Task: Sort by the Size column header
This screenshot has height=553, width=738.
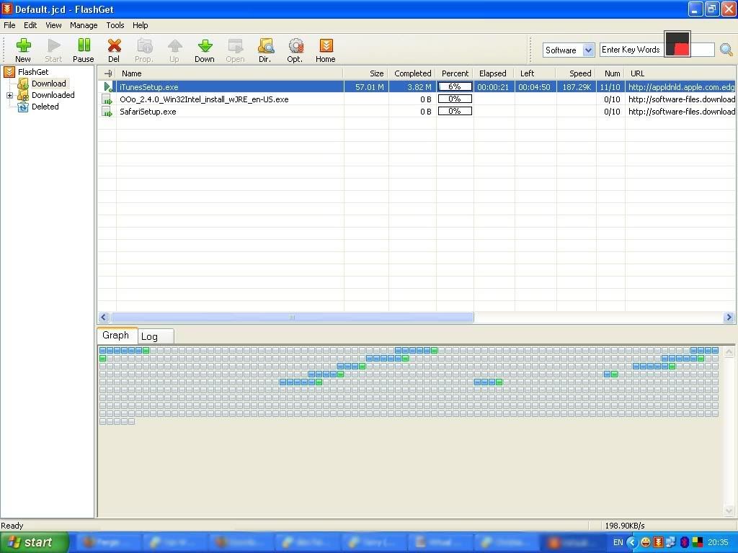Action: (366, 73)
